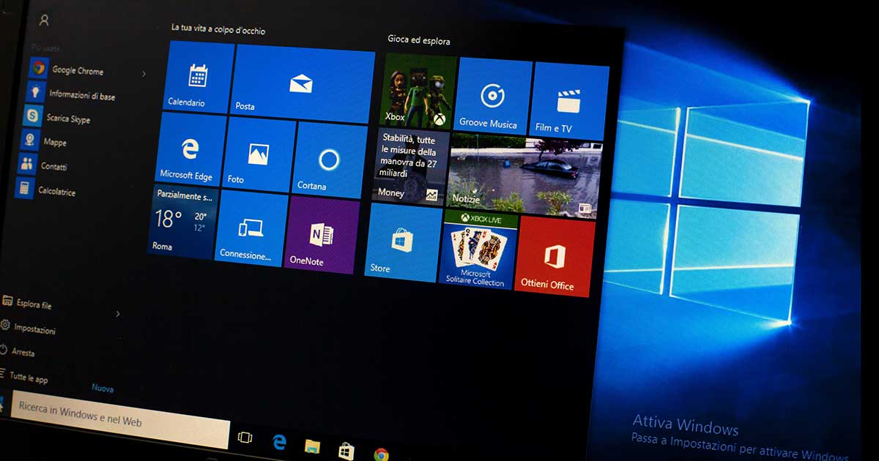
Task: Open the Notizie news tile
Action: click(x=524, y=176)
